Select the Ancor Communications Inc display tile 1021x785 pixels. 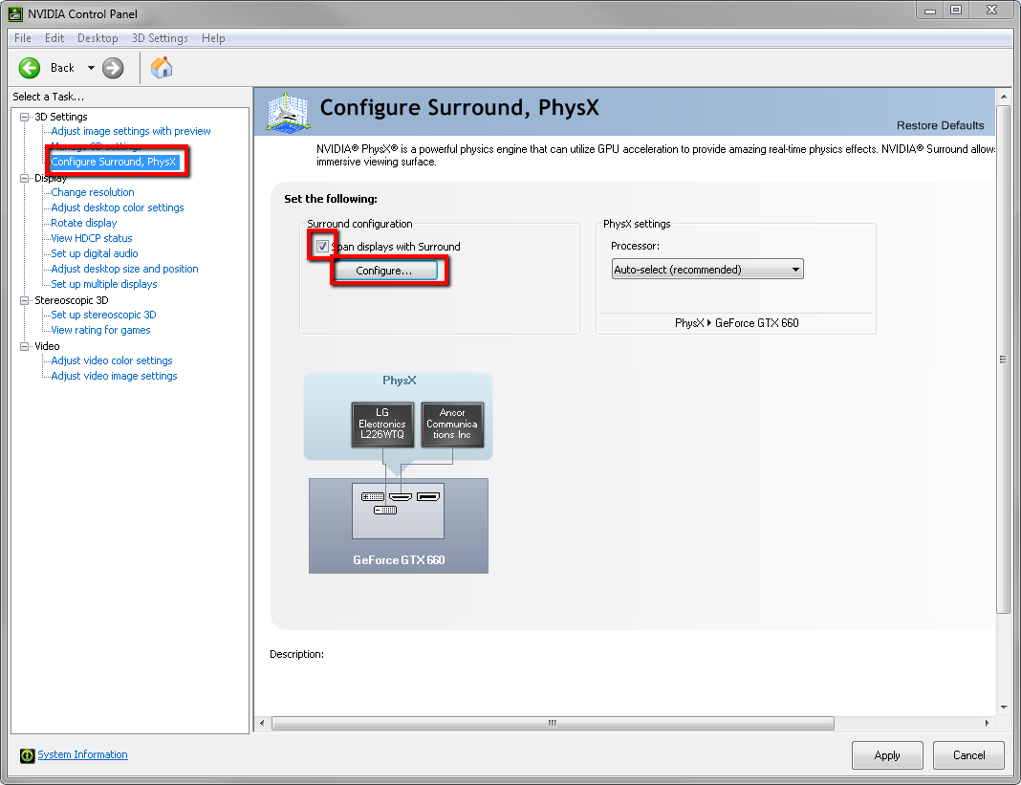(x=452, y=425)
